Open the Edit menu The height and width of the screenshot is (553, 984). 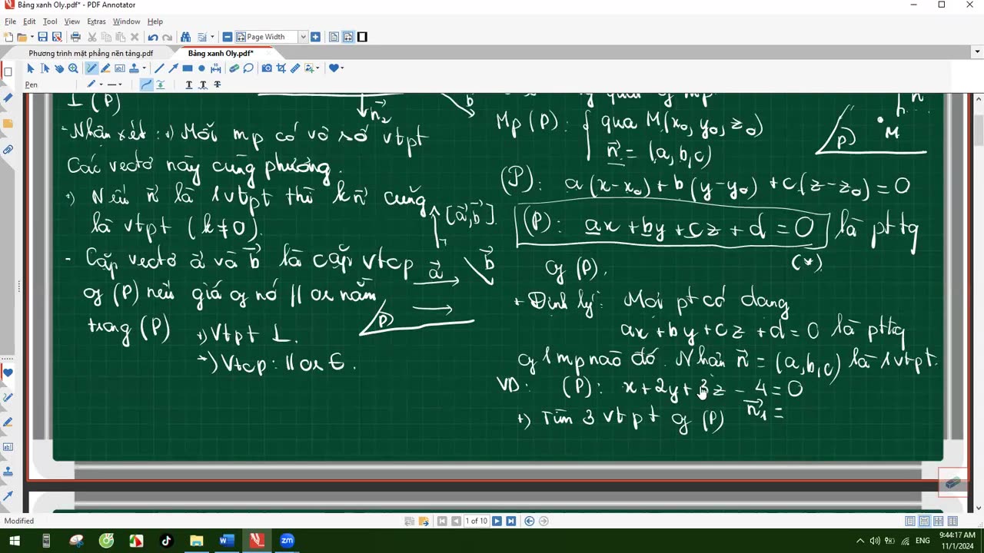(29, 22)
